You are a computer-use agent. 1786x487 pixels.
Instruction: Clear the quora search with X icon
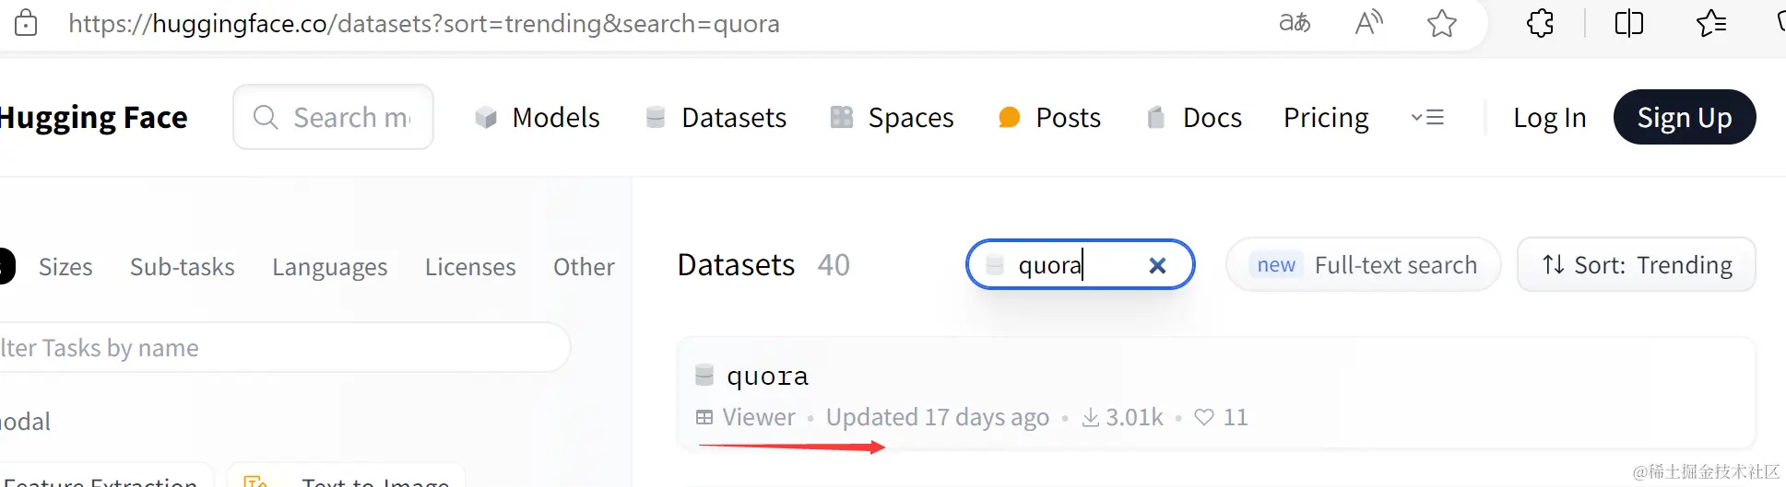(x=1157, y=266)
